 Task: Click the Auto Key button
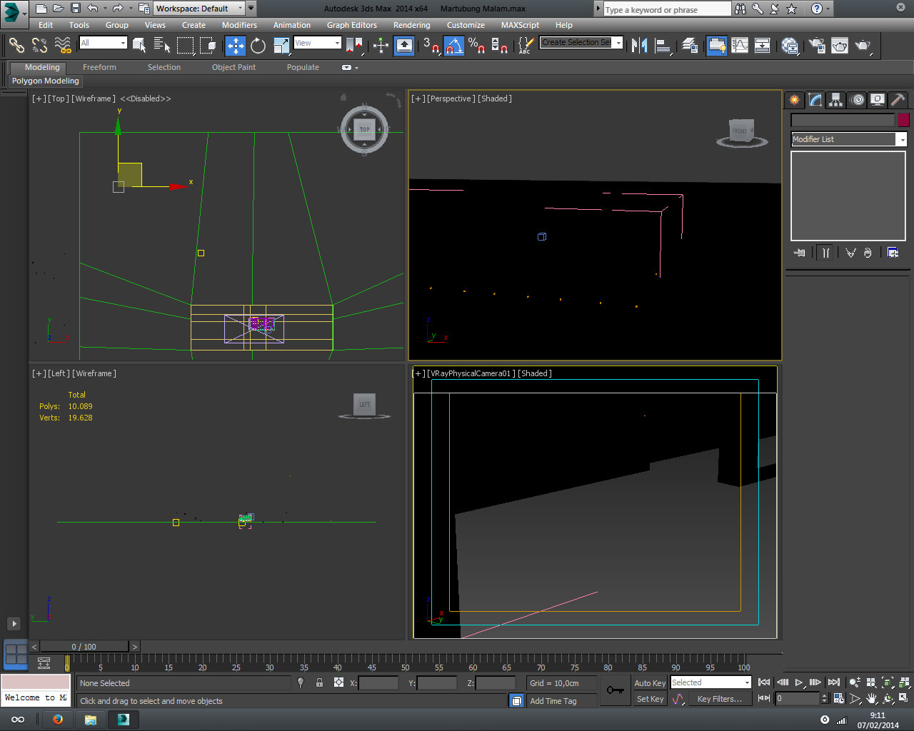[650, 683]
